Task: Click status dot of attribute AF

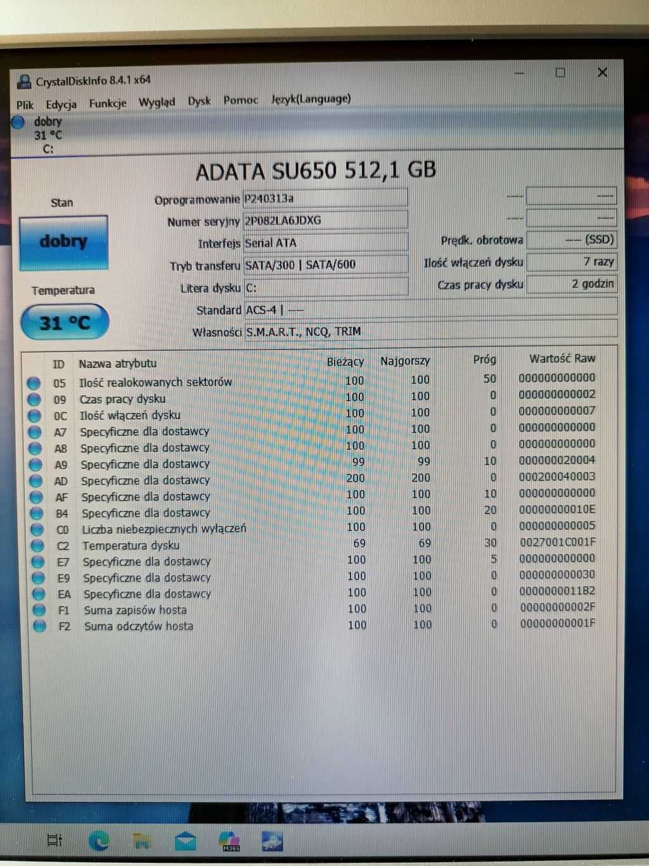Action: pos(37,497)
